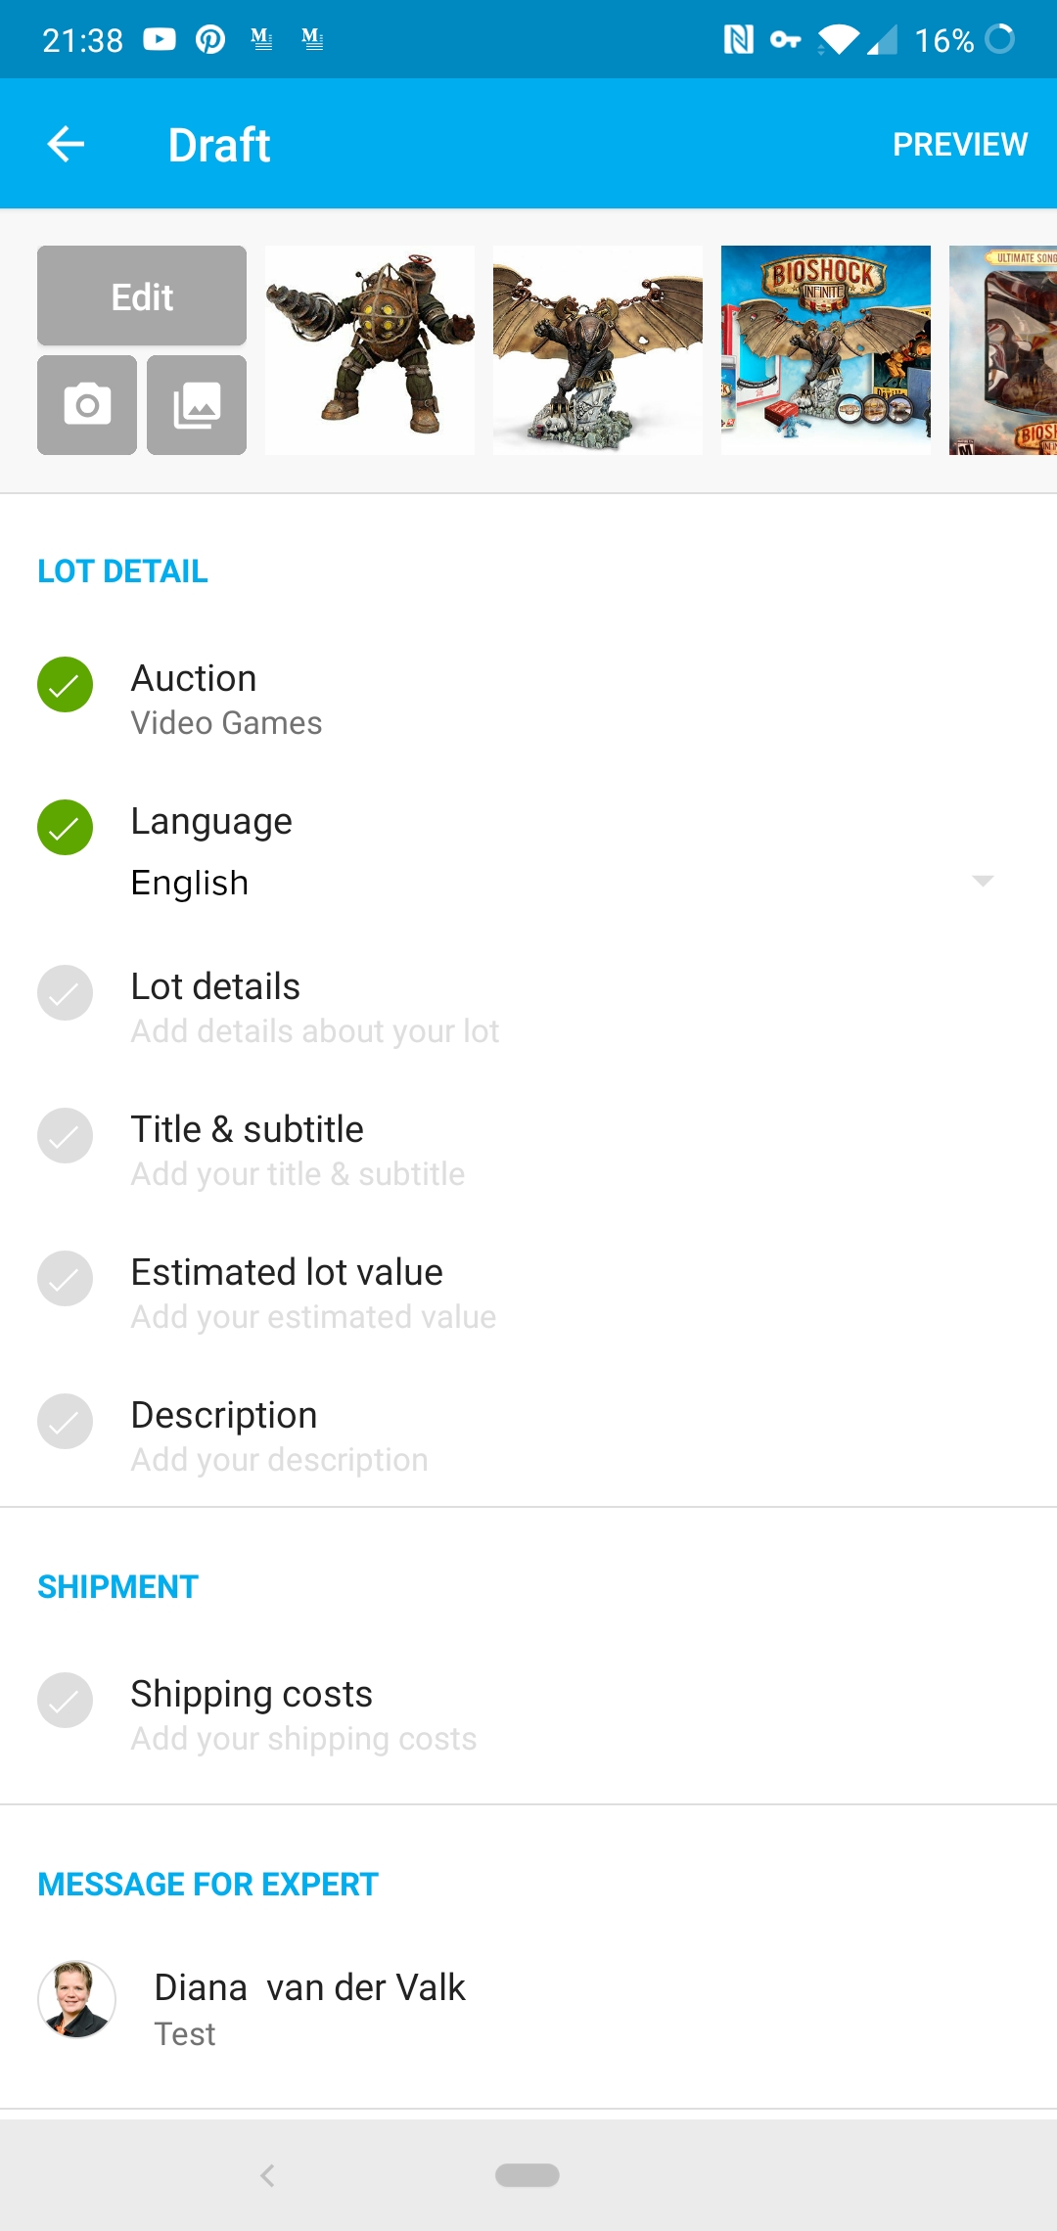Open camera to take a photo
This screenshot has height=2231, width=1057.
tap(87, 405)
